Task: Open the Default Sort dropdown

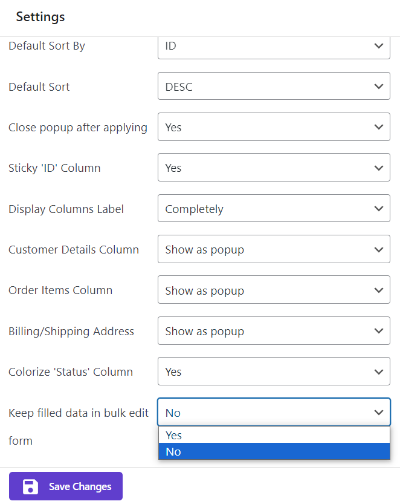Action: pyautogui.click(x=273, y=87)
